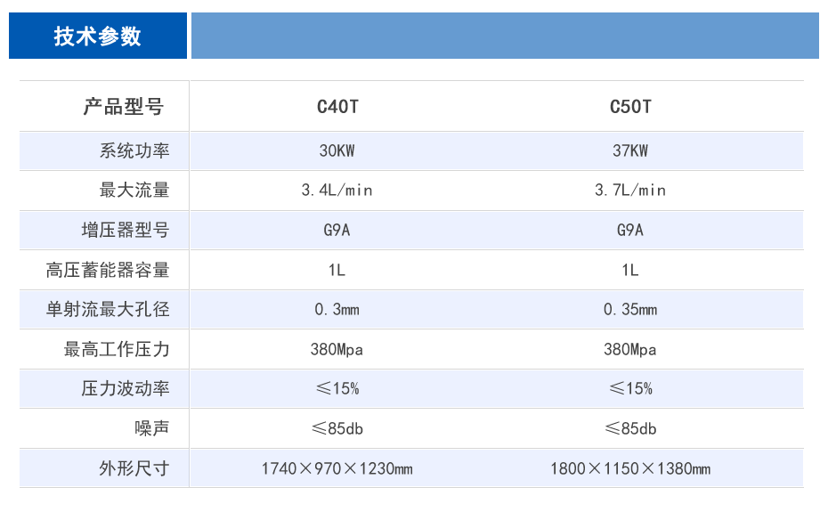This screenshot has height=512, width=828.
Task: Select the C50T column header
Action: point(630,107)
